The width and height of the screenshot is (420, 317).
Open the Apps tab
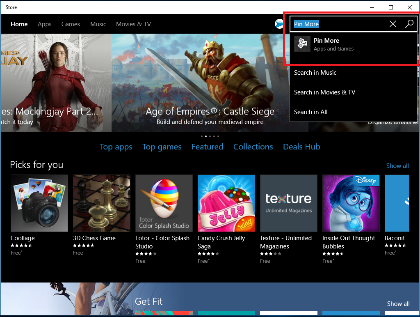coord(44,24)
